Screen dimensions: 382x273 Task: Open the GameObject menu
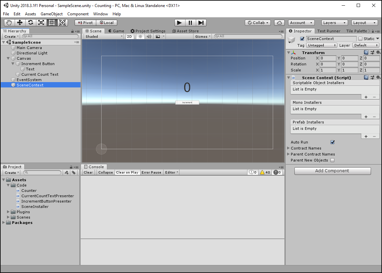click(x=52, y=14)
